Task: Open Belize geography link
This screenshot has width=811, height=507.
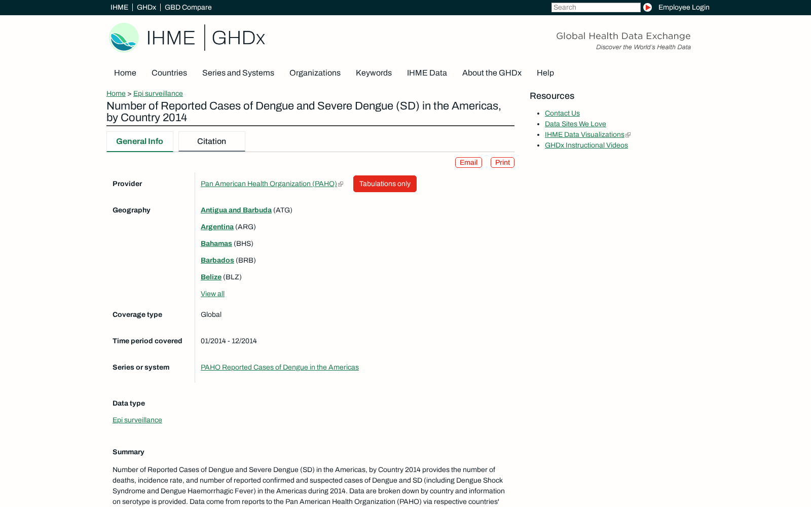Action: tap(211, 277)
